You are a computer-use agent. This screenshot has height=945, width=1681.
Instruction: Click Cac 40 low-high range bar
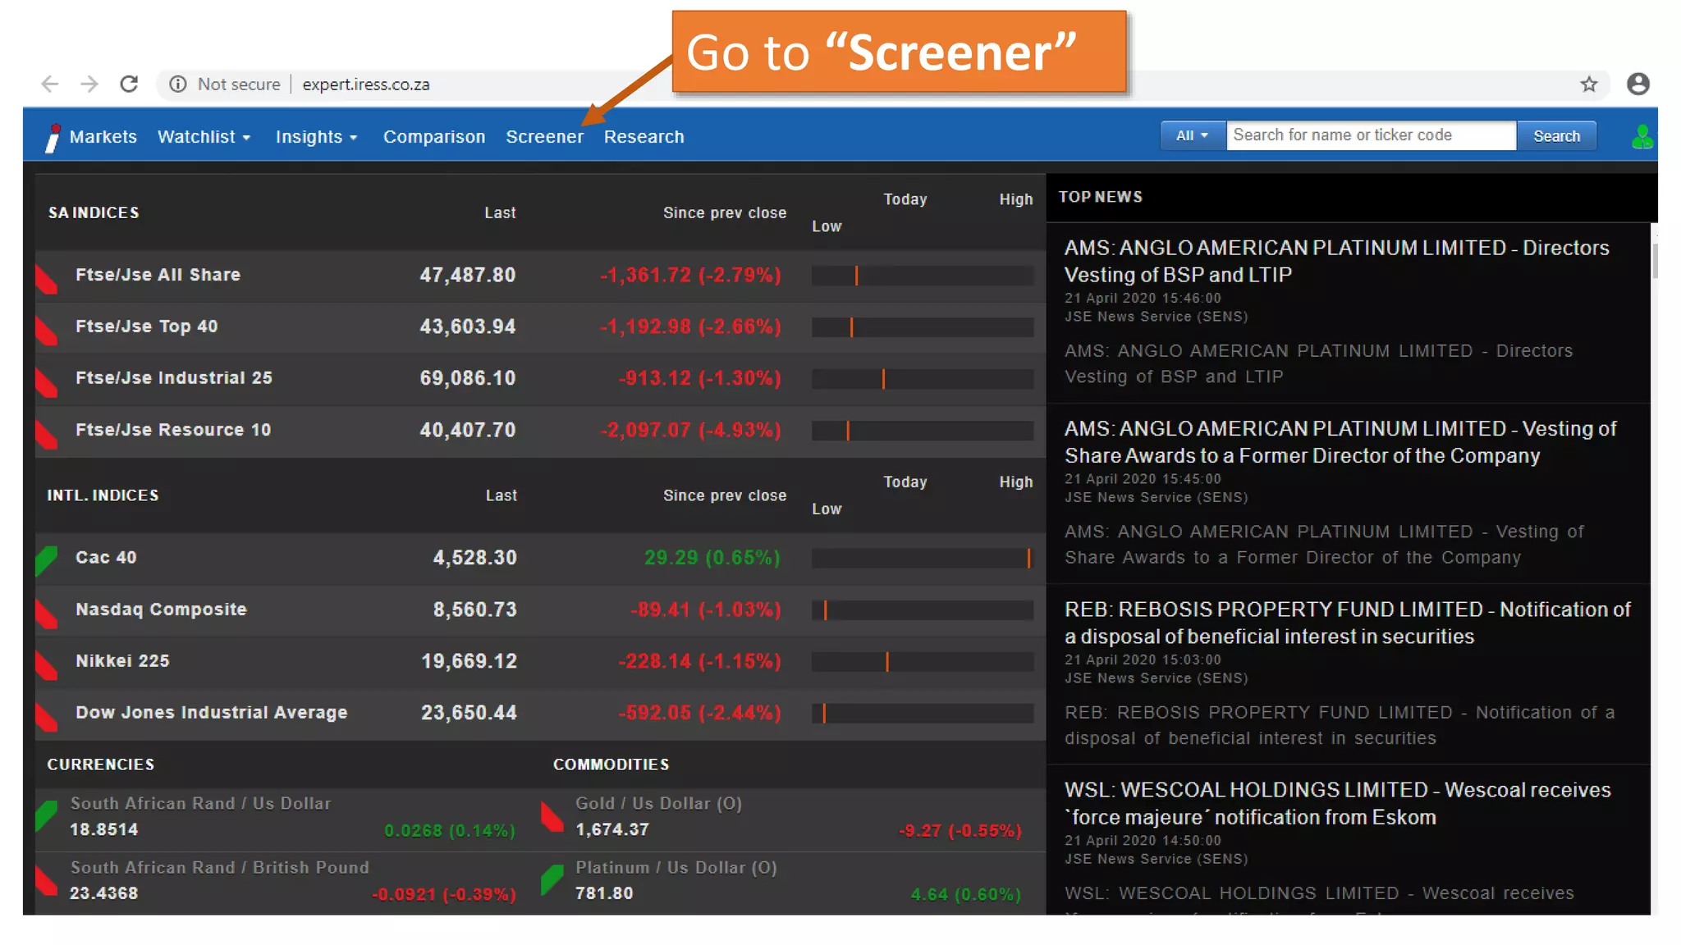point(923,559)
